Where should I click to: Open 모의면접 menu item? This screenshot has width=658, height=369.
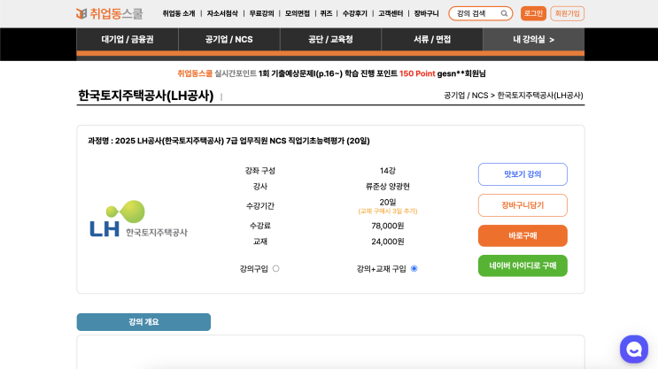click(x=297, y=13)
